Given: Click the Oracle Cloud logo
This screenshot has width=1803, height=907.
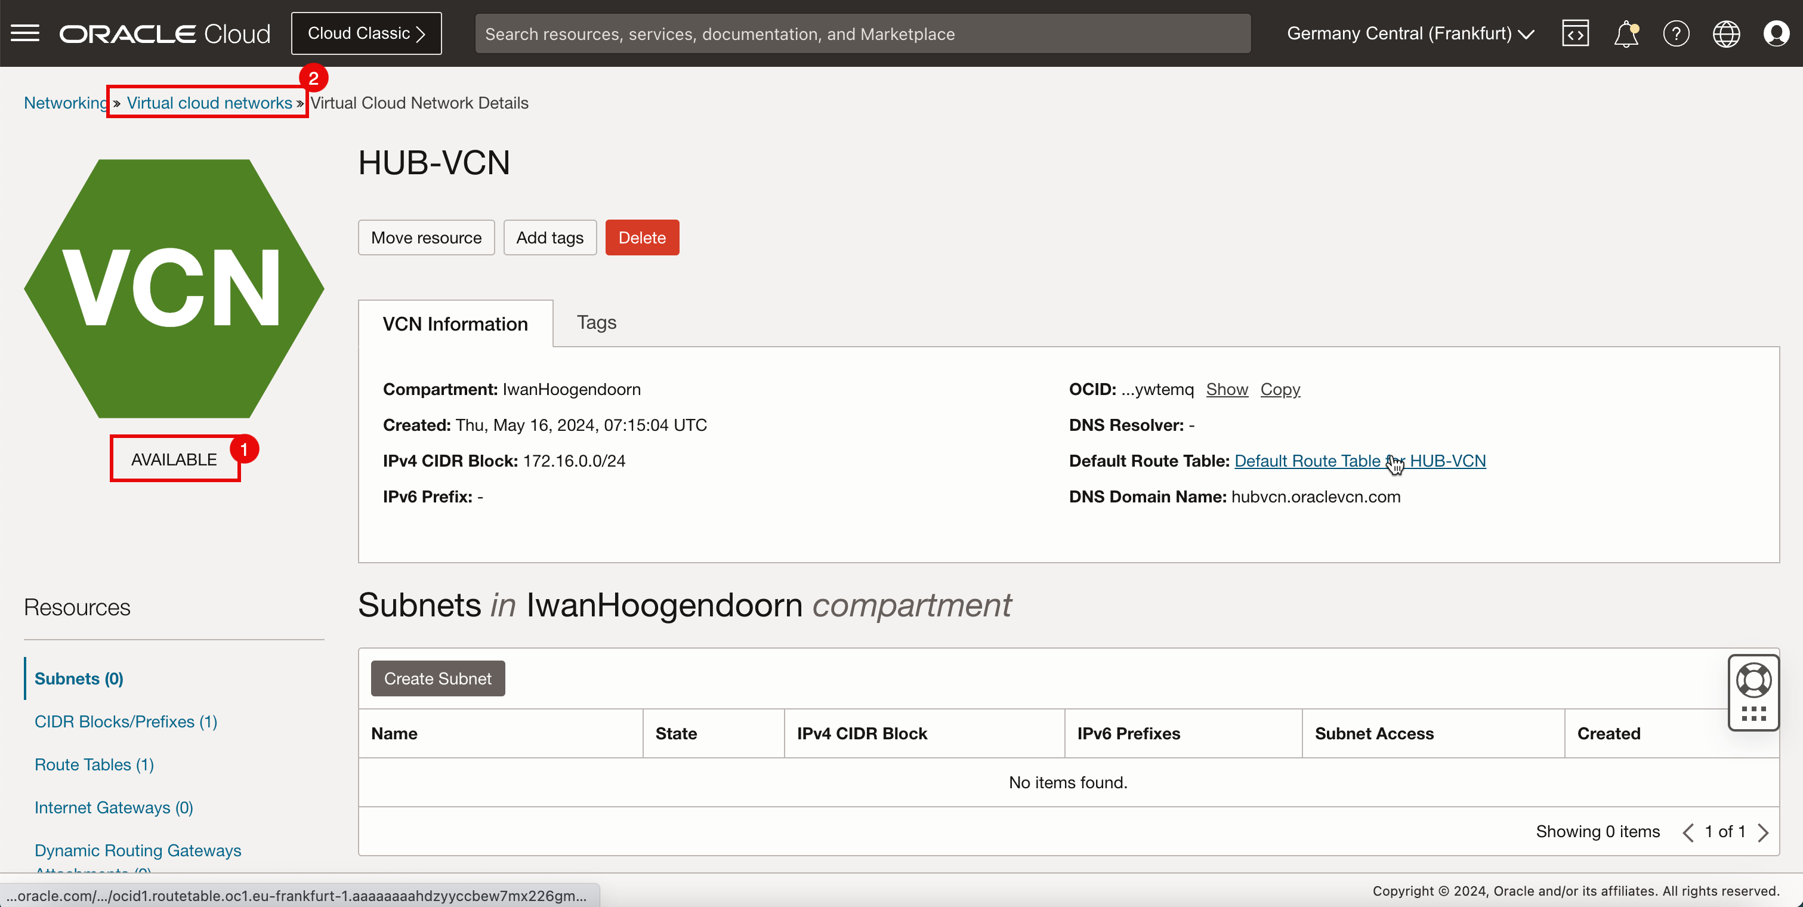Looking at the screenshot, I should (x=165, y=33).
